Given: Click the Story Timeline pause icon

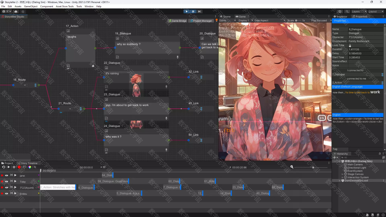Looking at the screenshot, I should (x=14, y=167).
